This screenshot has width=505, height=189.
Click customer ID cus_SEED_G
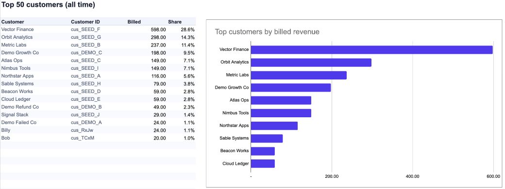point(86,37)
